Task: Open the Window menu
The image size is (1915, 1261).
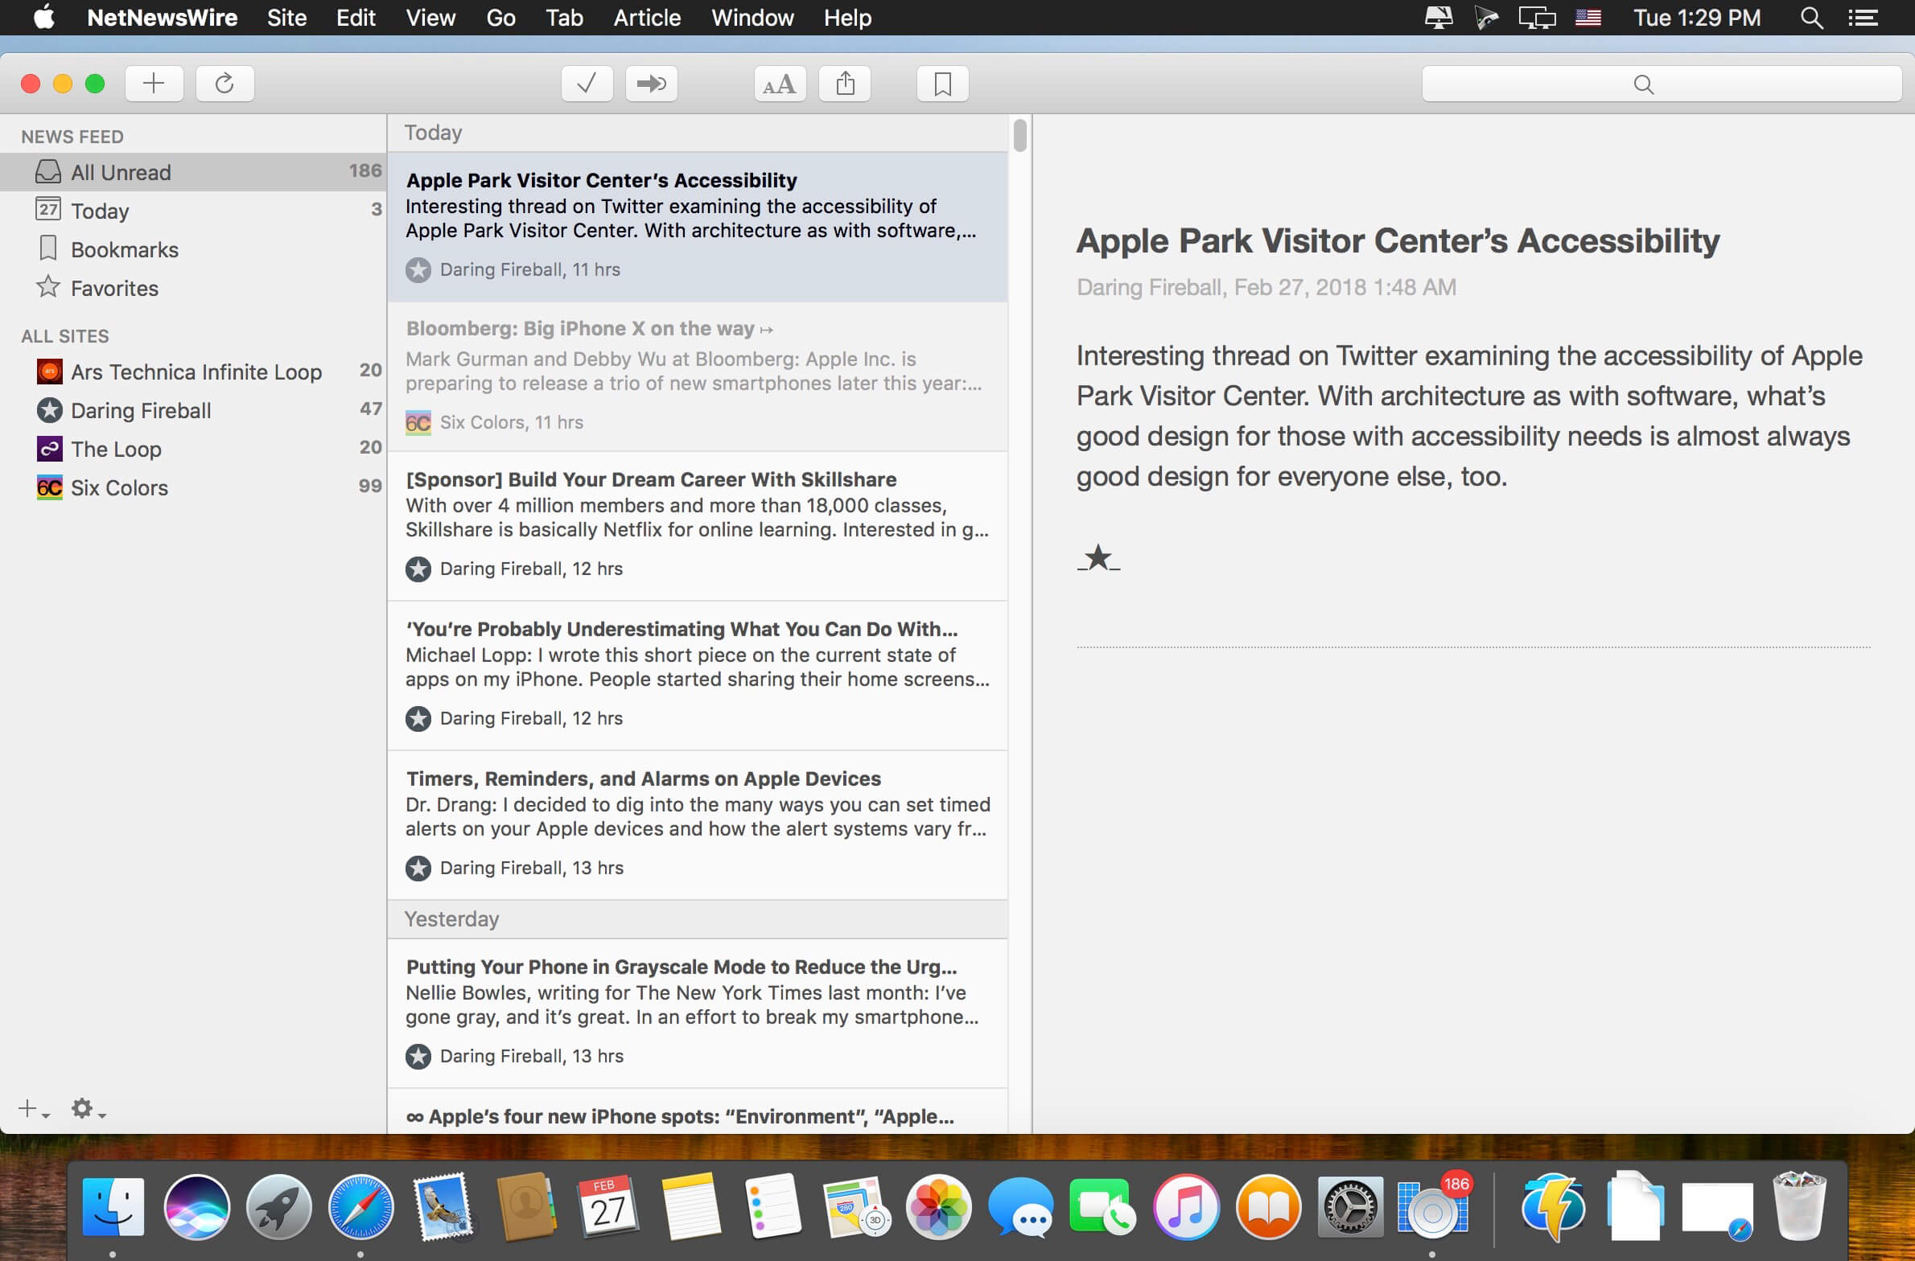Action: pos(752,18)
